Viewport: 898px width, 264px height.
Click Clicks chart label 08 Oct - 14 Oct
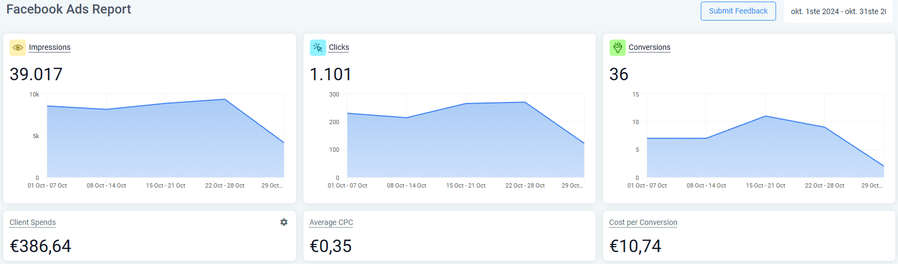pyautogui.click(x=406, y=185)
